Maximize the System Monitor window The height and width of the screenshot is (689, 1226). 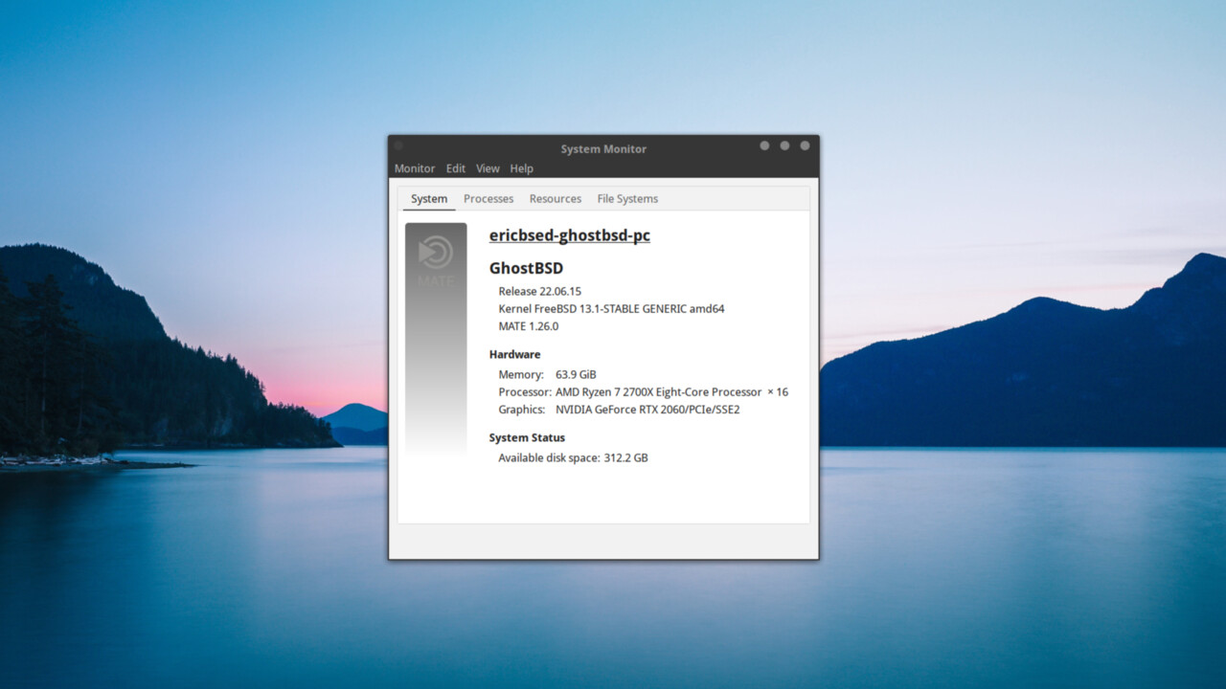coord(784,145)
